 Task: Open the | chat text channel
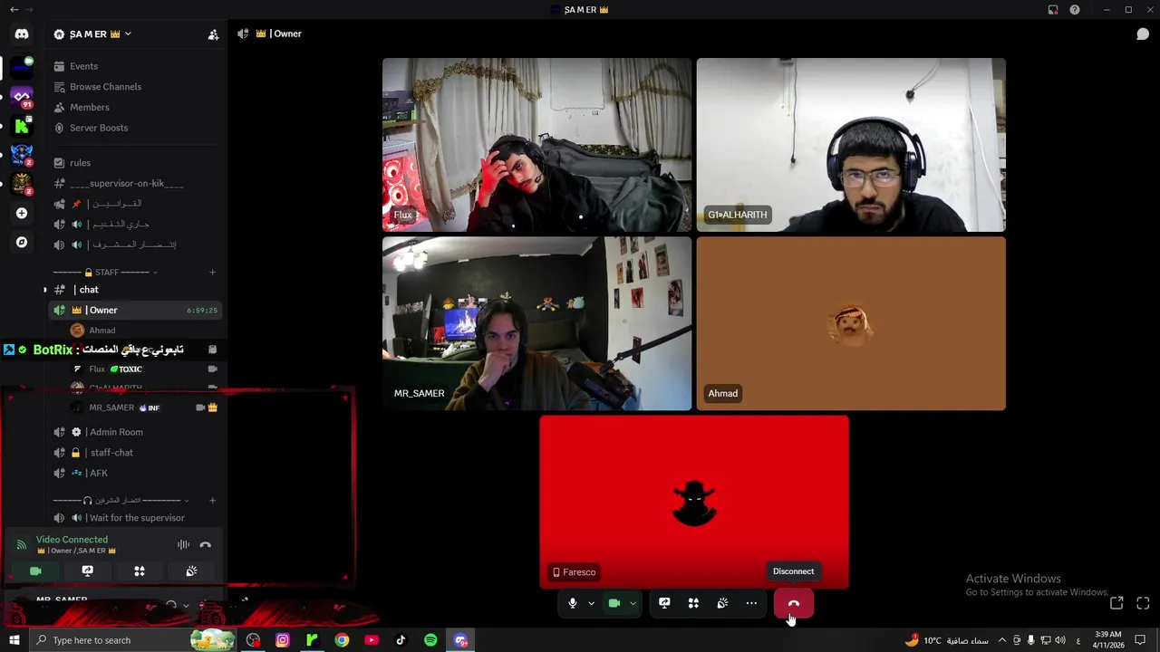[x=136, y=290]
